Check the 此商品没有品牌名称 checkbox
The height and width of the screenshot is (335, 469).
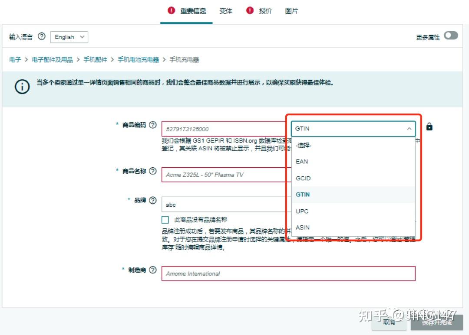coord(165,220)
